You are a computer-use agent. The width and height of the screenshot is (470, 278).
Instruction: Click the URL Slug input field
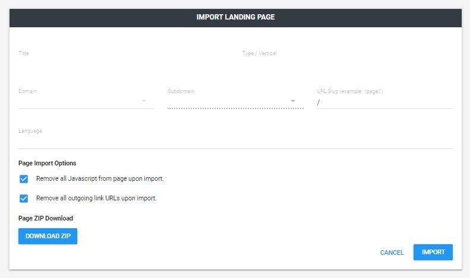click(x=384, y=103)
